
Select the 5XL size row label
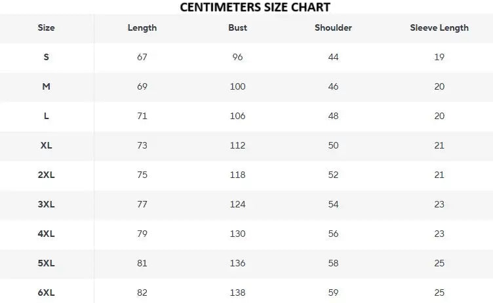[x=47, y=263]
